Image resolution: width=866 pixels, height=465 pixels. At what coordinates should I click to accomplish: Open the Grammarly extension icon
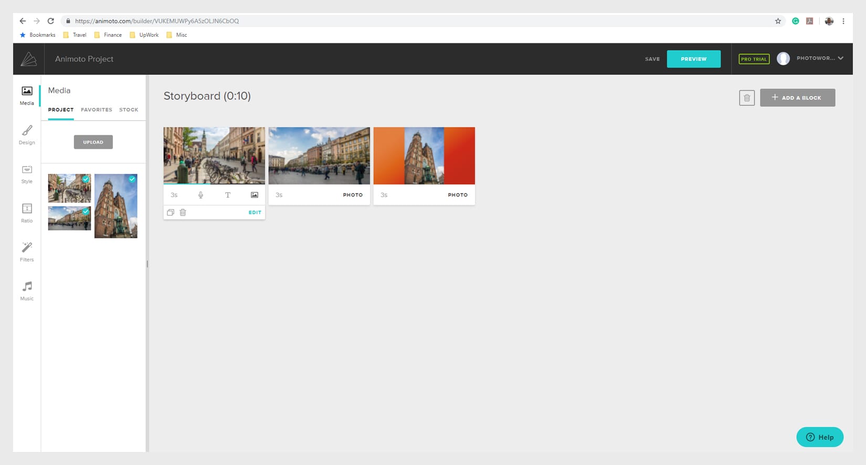point(796,21)
